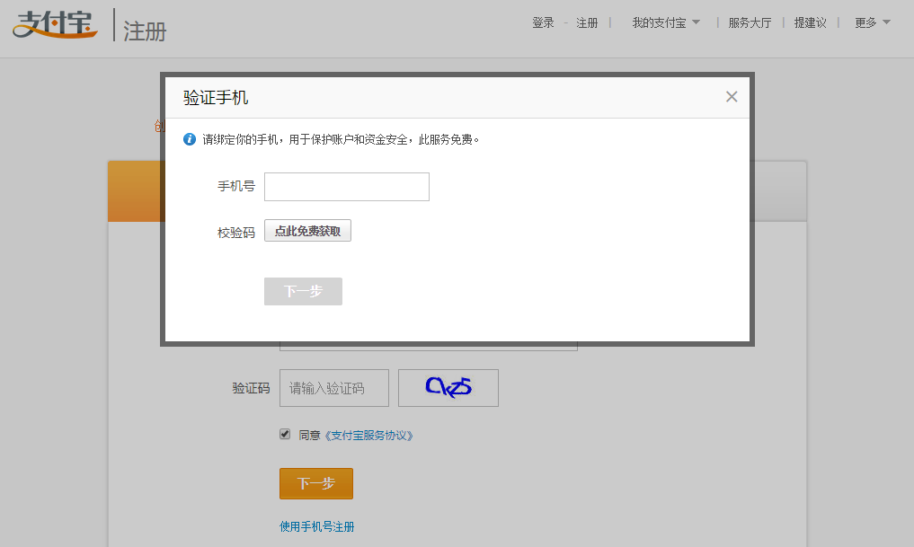
Task: Click the 校验码 label
Action: 236,233
